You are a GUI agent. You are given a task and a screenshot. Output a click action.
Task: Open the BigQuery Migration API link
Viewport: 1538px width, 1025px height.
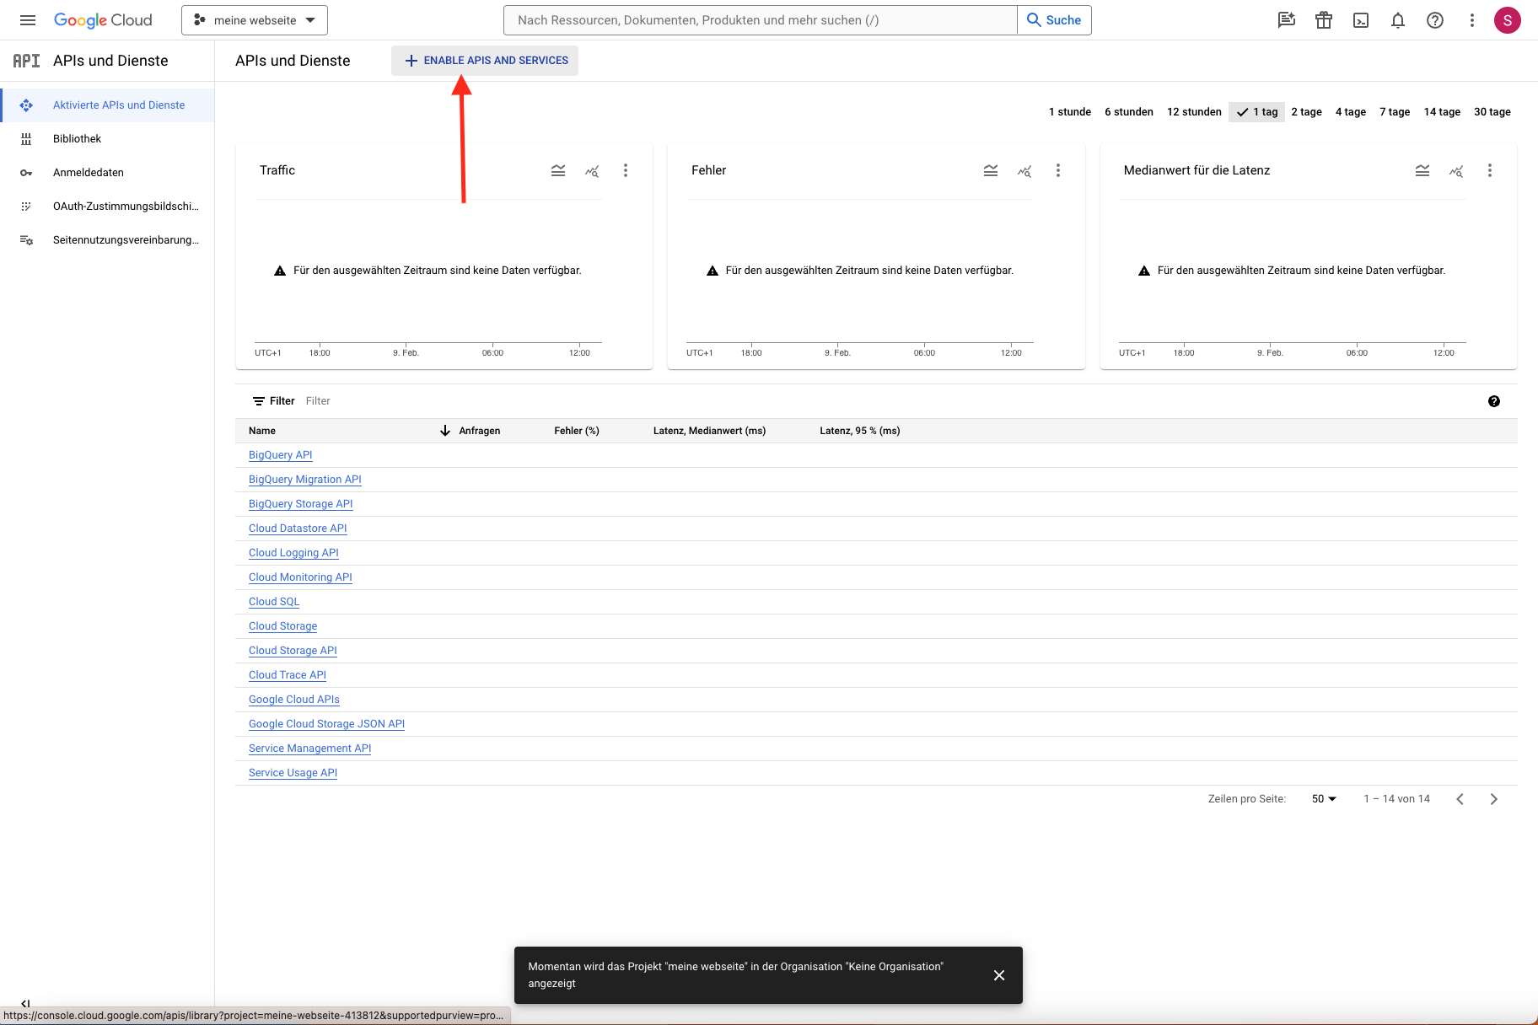[305, 480]
